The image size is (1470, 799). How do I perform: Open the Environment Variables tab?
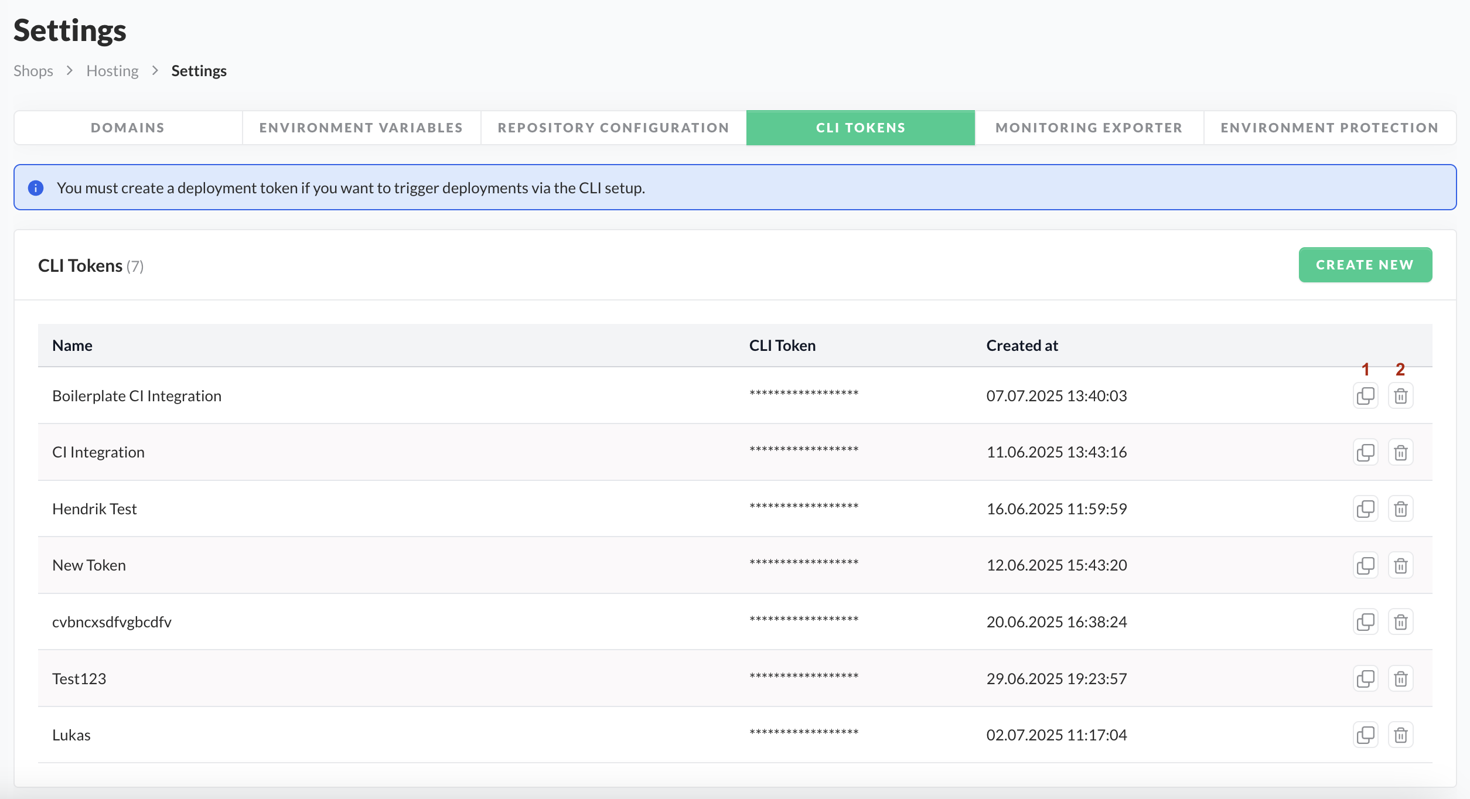(361, 128)
